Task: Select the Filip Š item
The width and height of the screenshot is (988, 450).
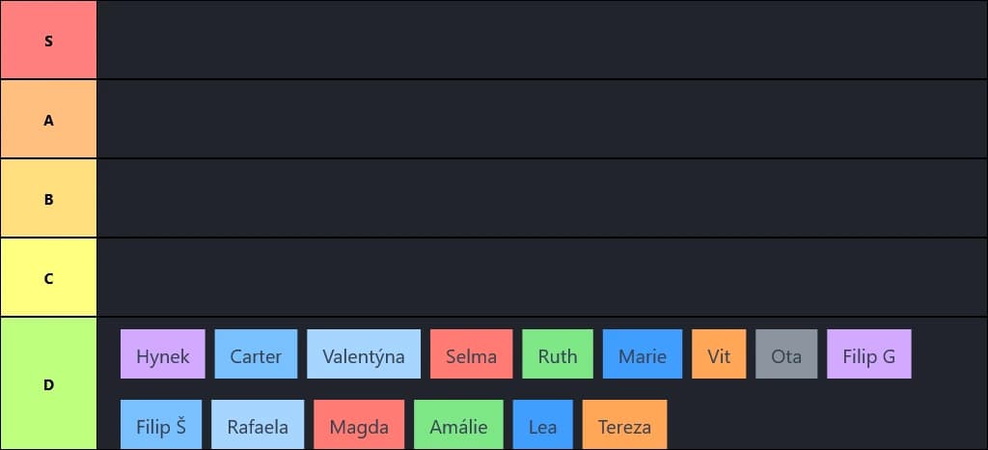Action: [x=161, y=425]
